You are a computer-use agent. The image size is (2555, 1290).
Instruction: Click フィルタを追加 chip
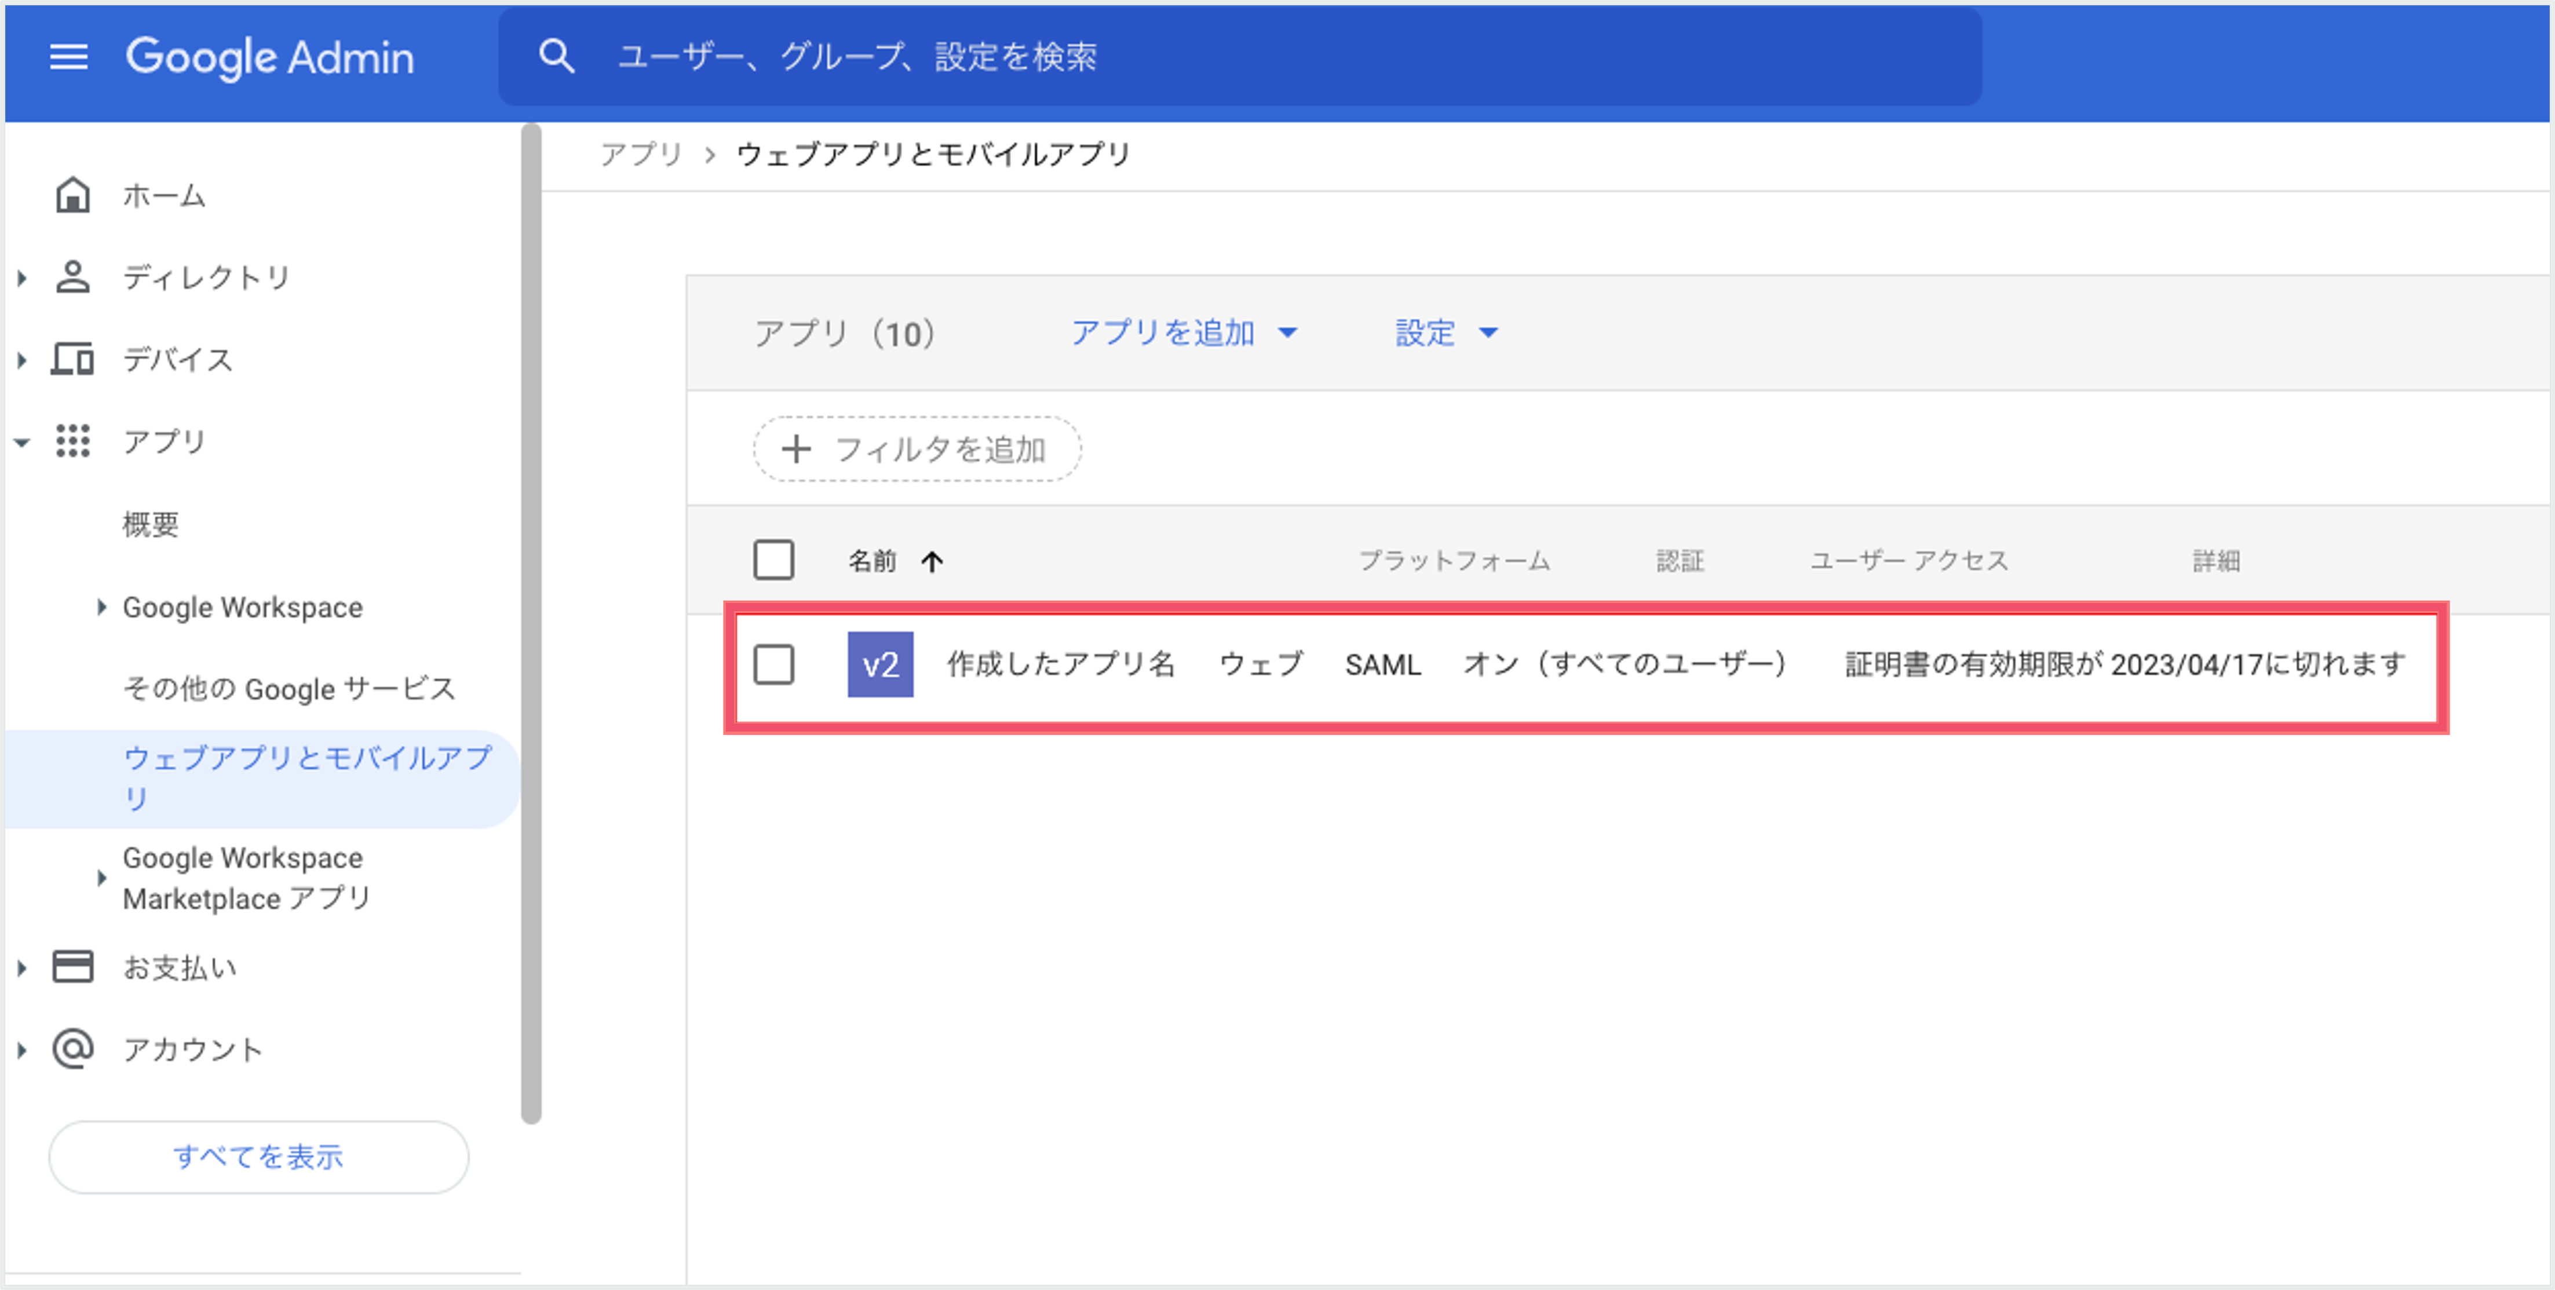click(x=917, y=449)
